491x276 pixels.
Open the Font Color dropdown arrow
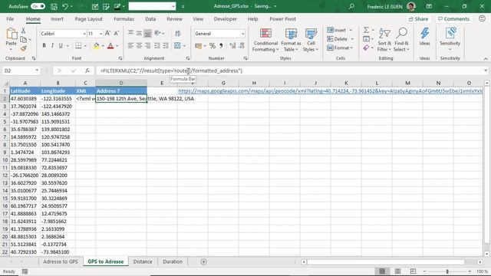117,46
